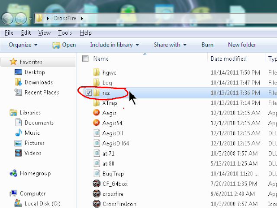
Task: Open the File menu
Action: (x=9, y=33)
